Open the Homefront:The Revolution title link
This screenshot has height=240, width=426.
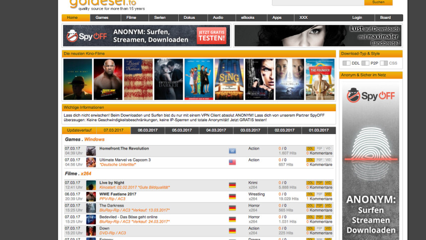(x=124, y=149)
